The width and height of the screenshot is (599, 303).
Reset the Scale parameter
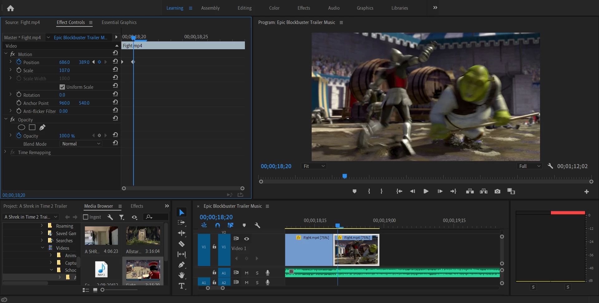115,69
